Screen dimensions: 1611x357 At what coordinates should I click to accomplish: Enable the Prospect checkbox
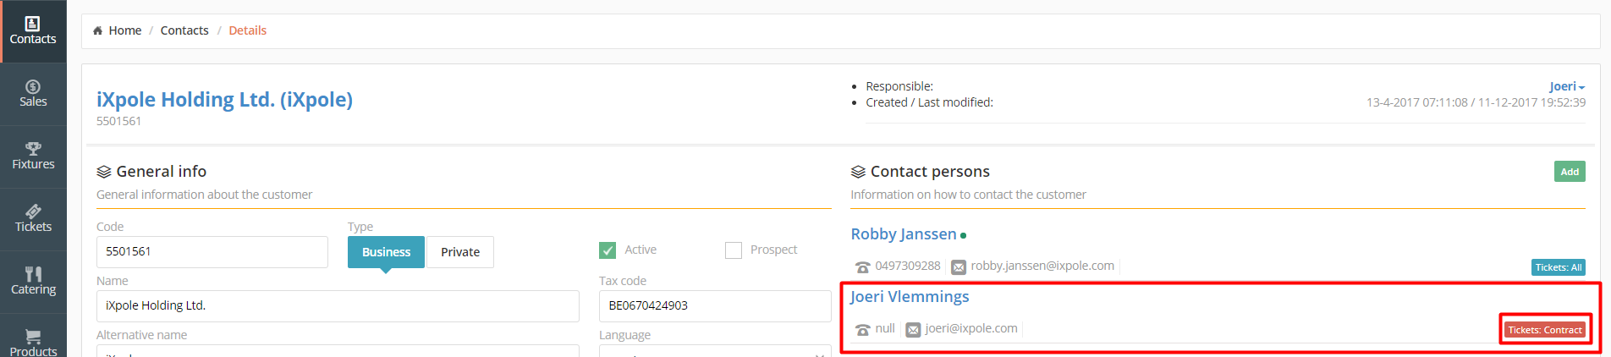[x=734, y=250]
